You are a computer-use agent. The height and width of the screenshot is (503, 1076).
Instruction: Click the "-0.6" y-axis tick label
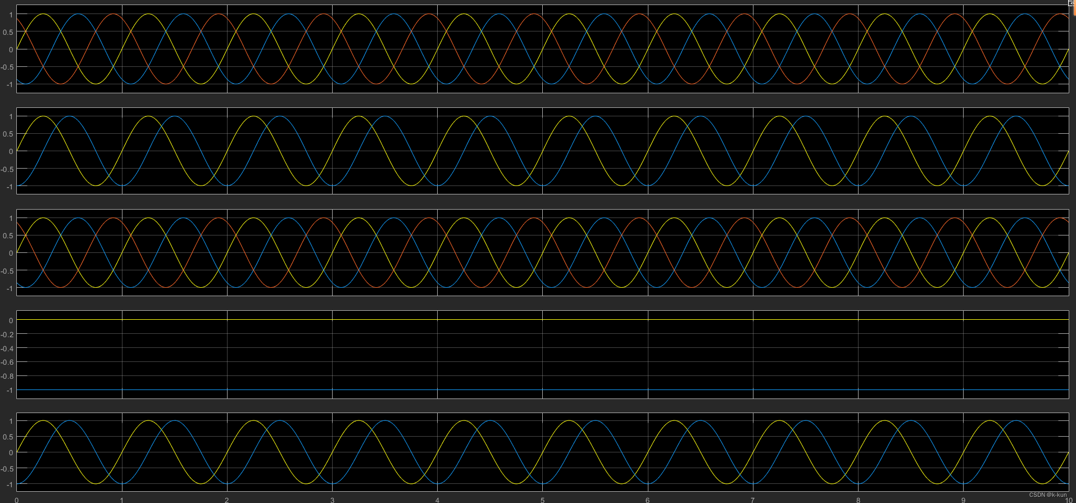7,362
